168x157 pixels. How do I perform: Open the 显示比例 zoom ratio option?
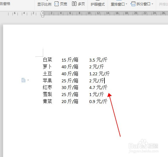[x=44, y=4]
